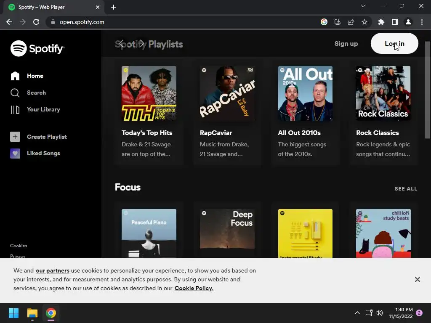Open the RapCaviar playlist cover
Viewport: 431px width, 323px height.
click(x=227, y=93)
